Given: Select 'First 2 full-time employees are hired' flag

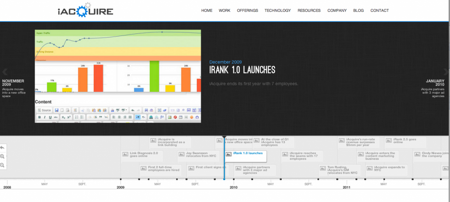Looking at the screenshot, I should [161, 170].
